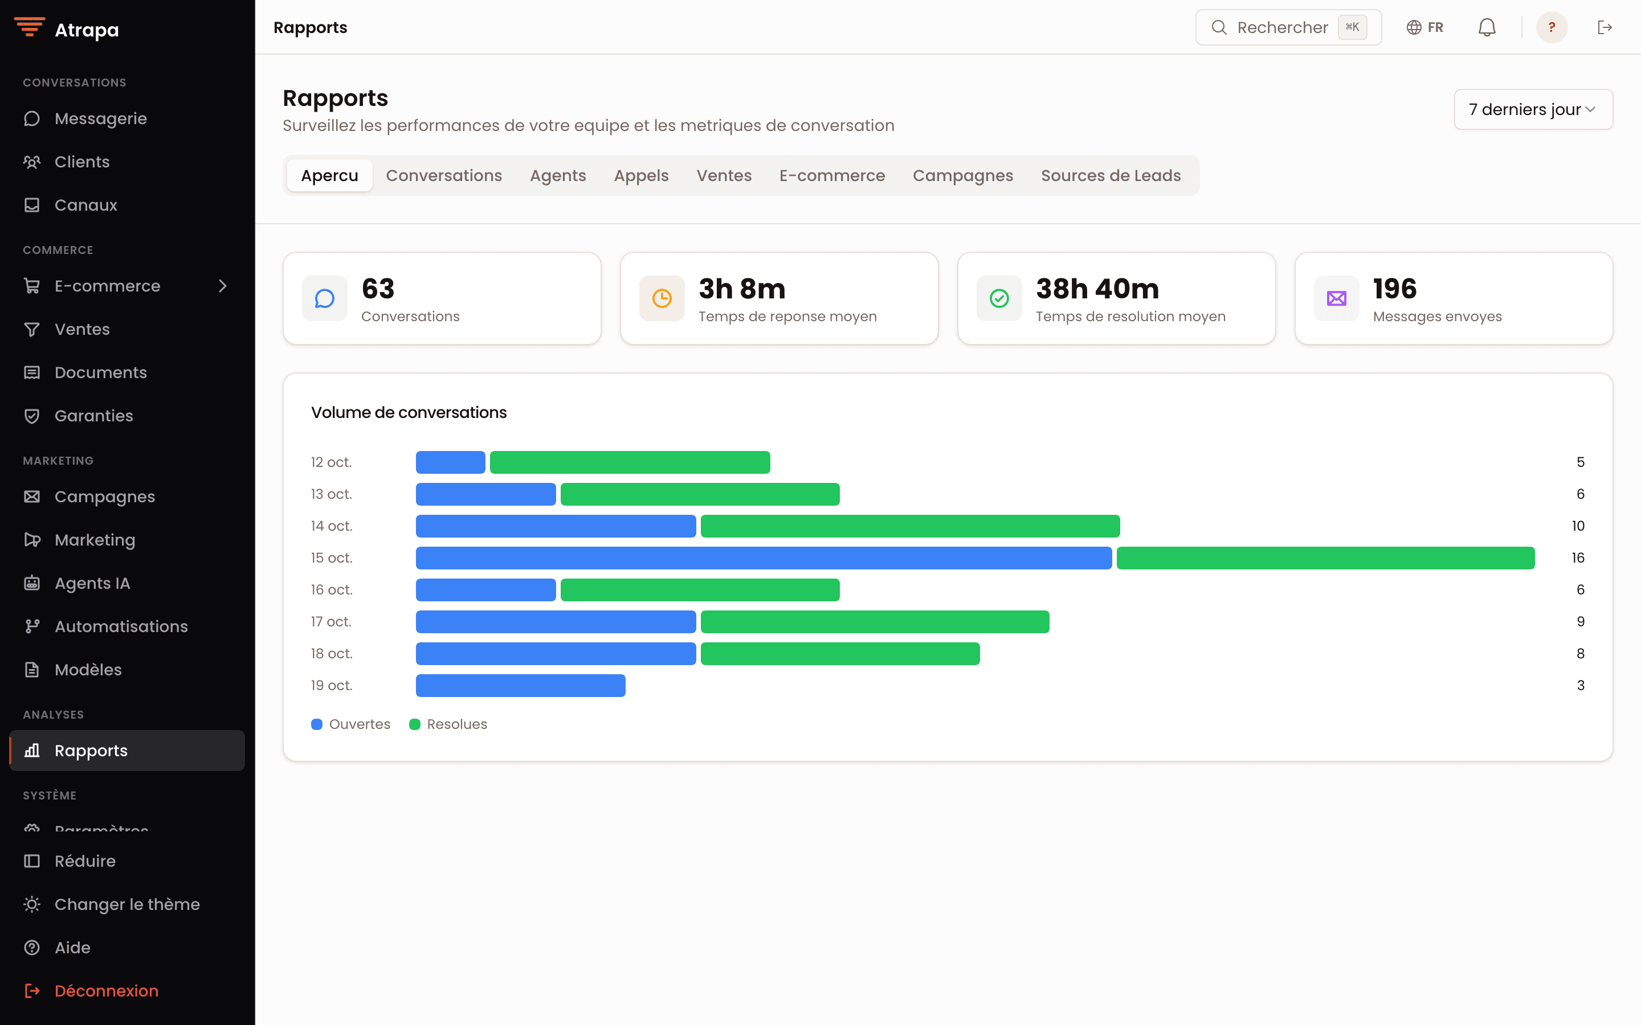Switch to the E-commerce tab
Screen dimensions: 1641x1025
tap(832, 175)
